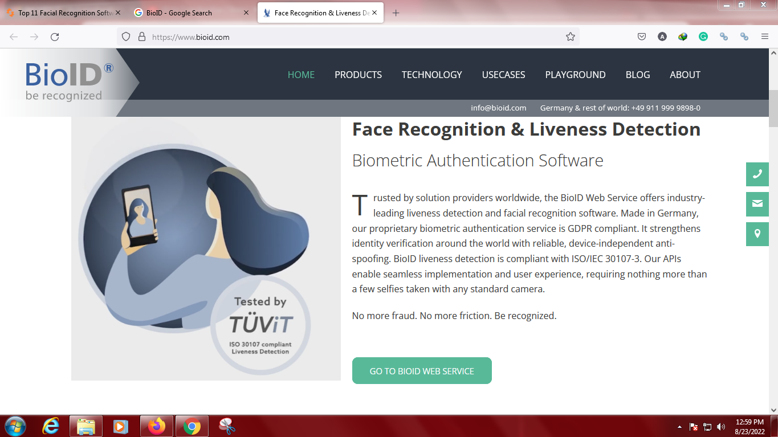Click the taskbar clock showing 12:59 PM
The image size is (778, 437).
(x=750, y=426)
